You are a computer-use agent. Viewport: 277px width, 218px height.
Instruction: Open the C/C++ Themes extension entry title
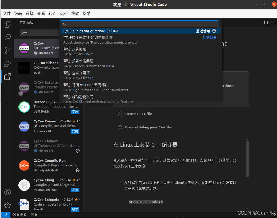click(x=46, y=141)
